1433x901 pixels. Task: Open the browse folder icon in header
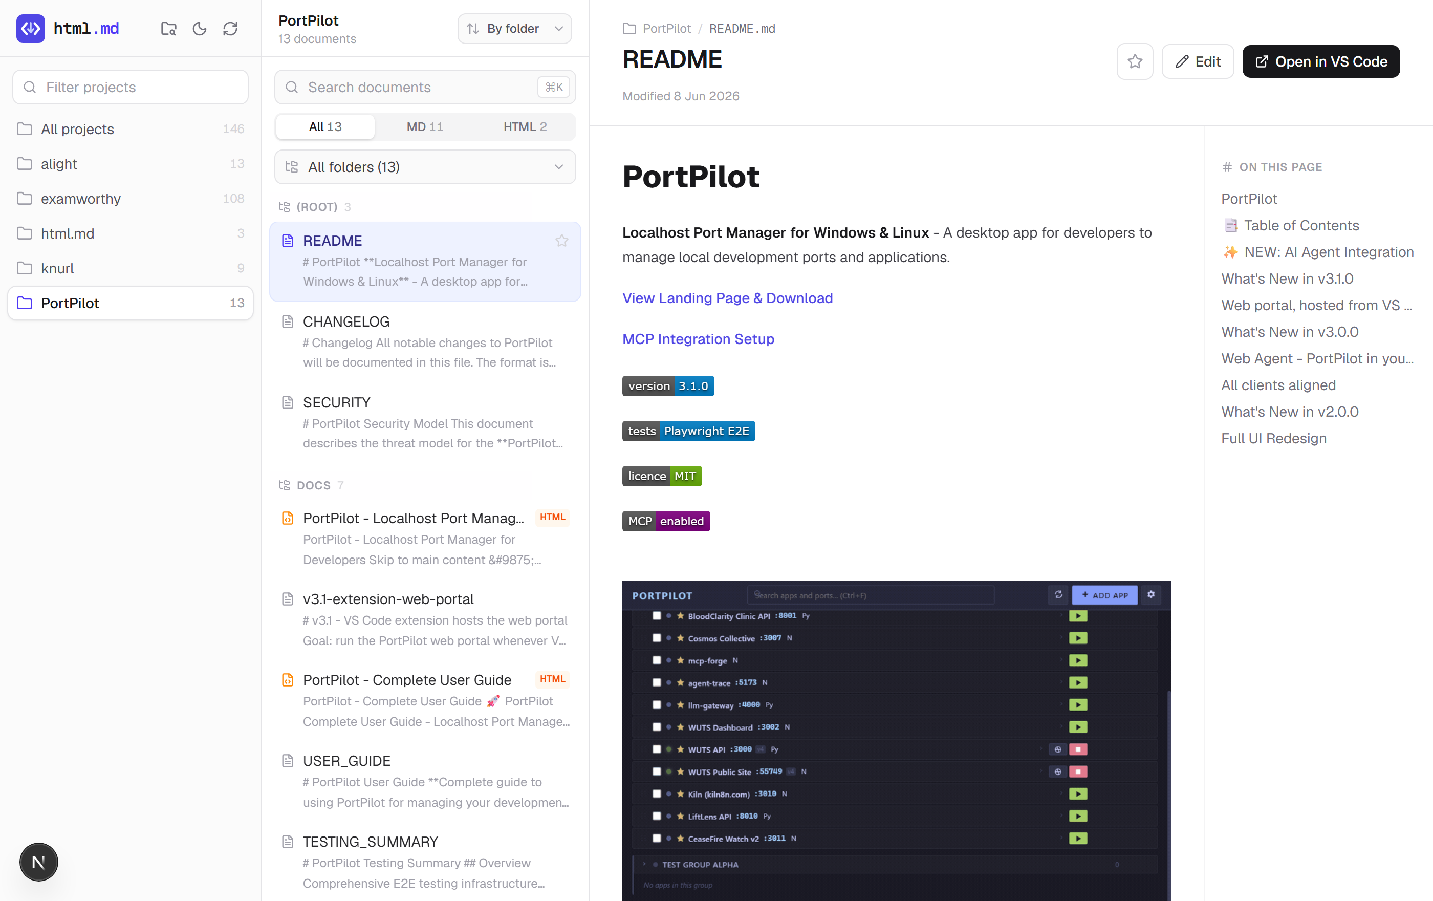[168, 29]
